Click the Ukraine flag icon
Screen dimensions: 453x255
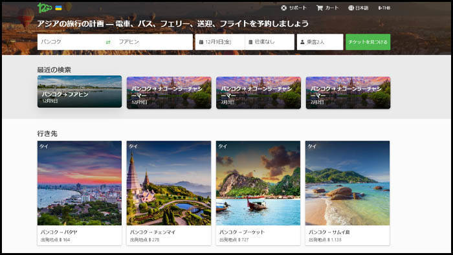pyautogui.click(x=58, y=8)
